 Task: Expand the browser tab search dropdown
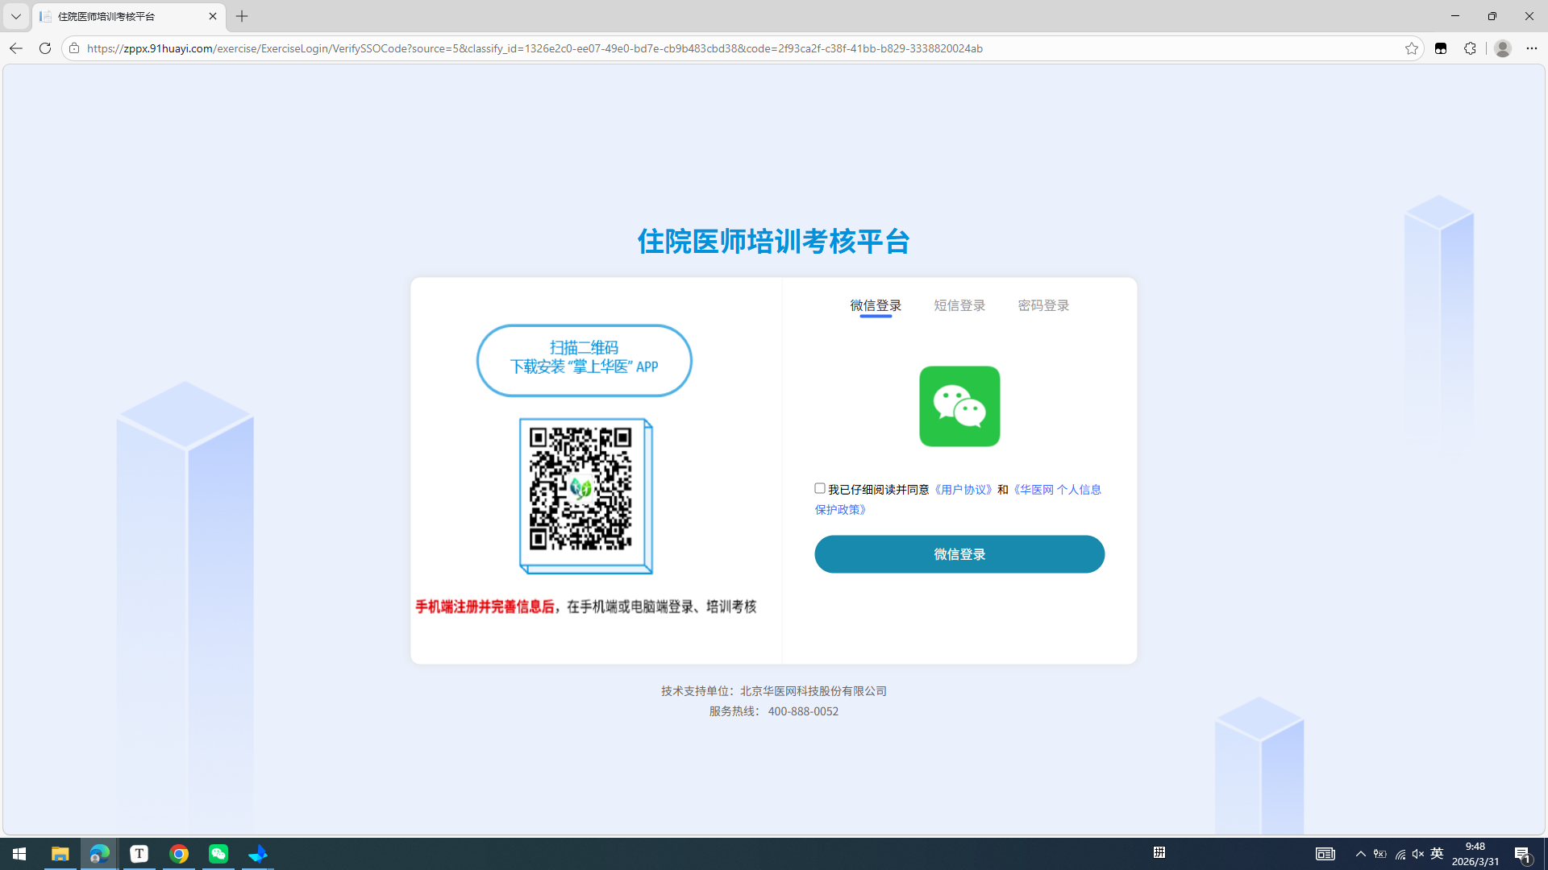pos(16,16)
